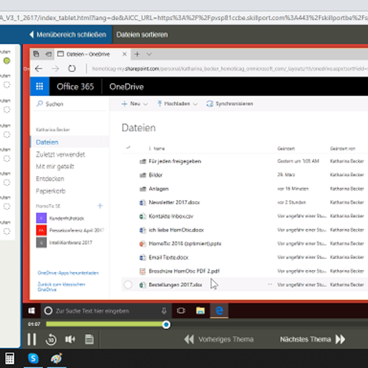The height and width of the screenshot is (368, 368).
Task: Add a new group with the plus icon
Action: [100, 206]
